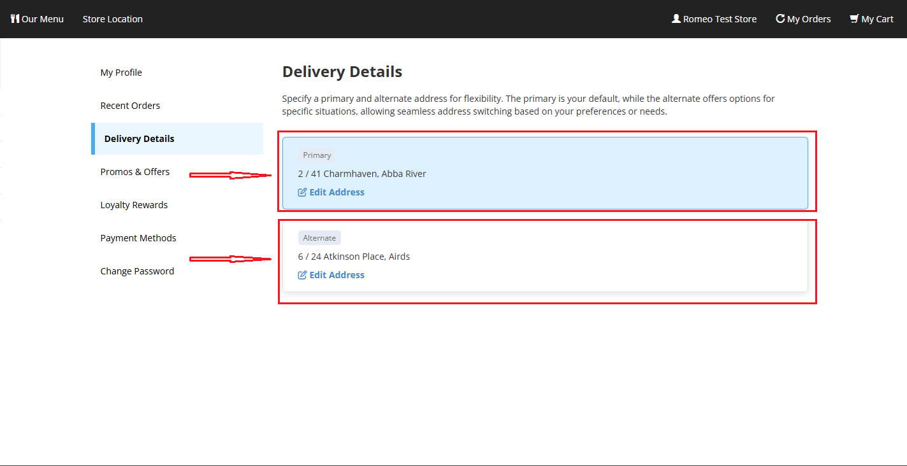Click the edit pencil icon for Charmhaven address
Image resolution: width=907 pixels, height=466 pixels.
(x=303, y=192)
